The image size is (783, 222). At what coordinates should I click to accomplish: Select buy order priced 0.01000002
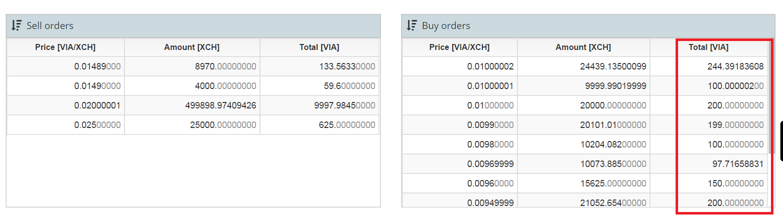coord(585,66)
